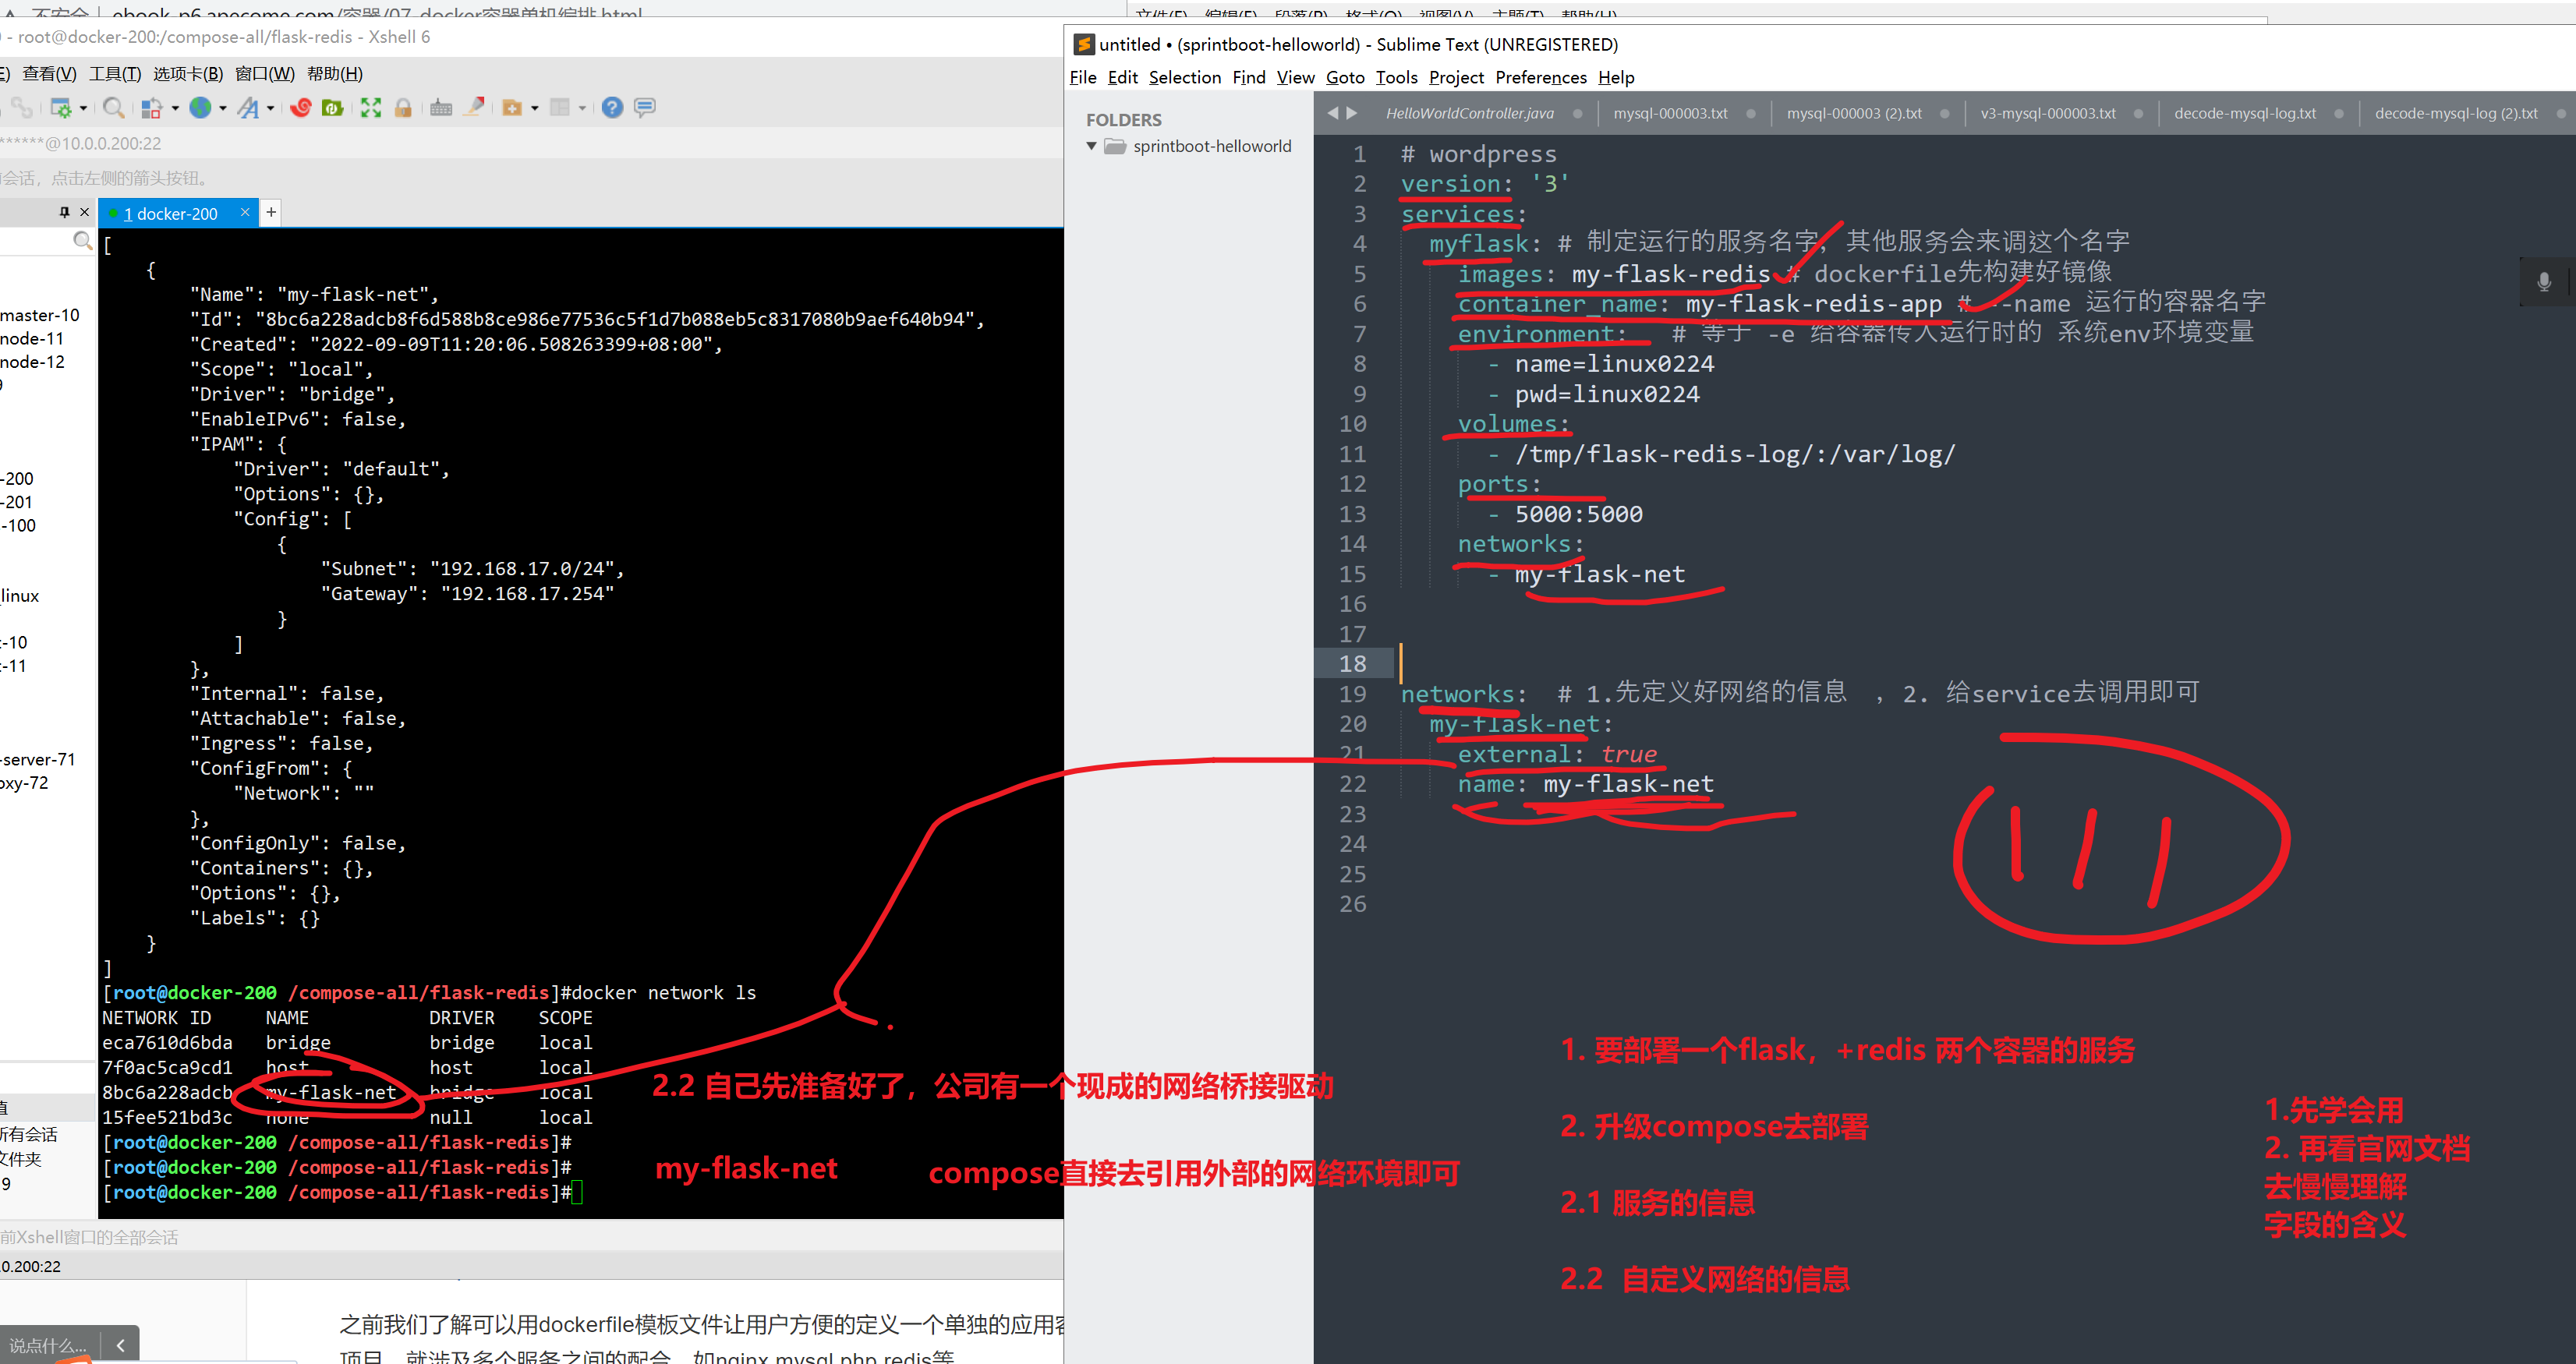Close the docker-200 session tab
Viewport: 2576px width, 1364px height.
(x=245, y=212)
